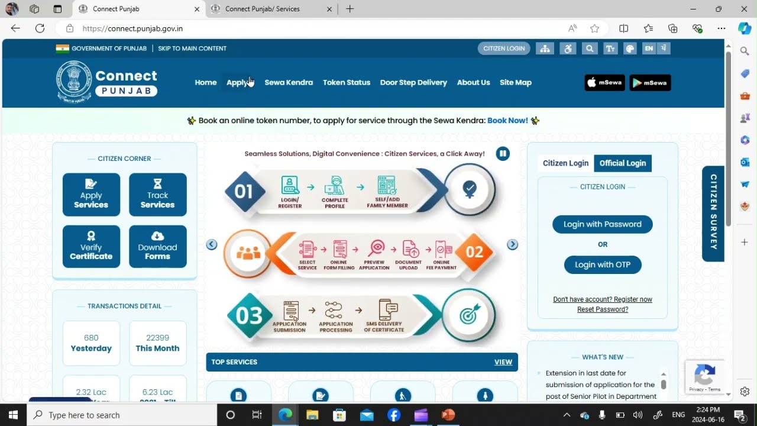Pause the banner slideshow

[x=503, y=154]
